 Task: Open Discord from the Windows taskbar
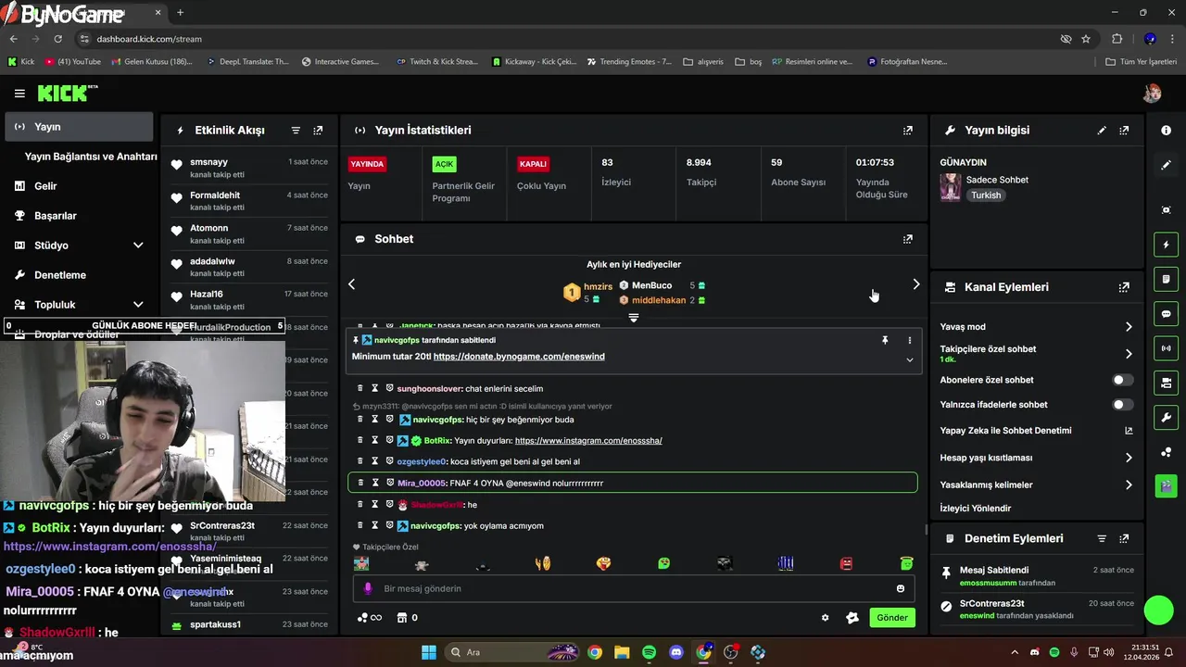676,652
